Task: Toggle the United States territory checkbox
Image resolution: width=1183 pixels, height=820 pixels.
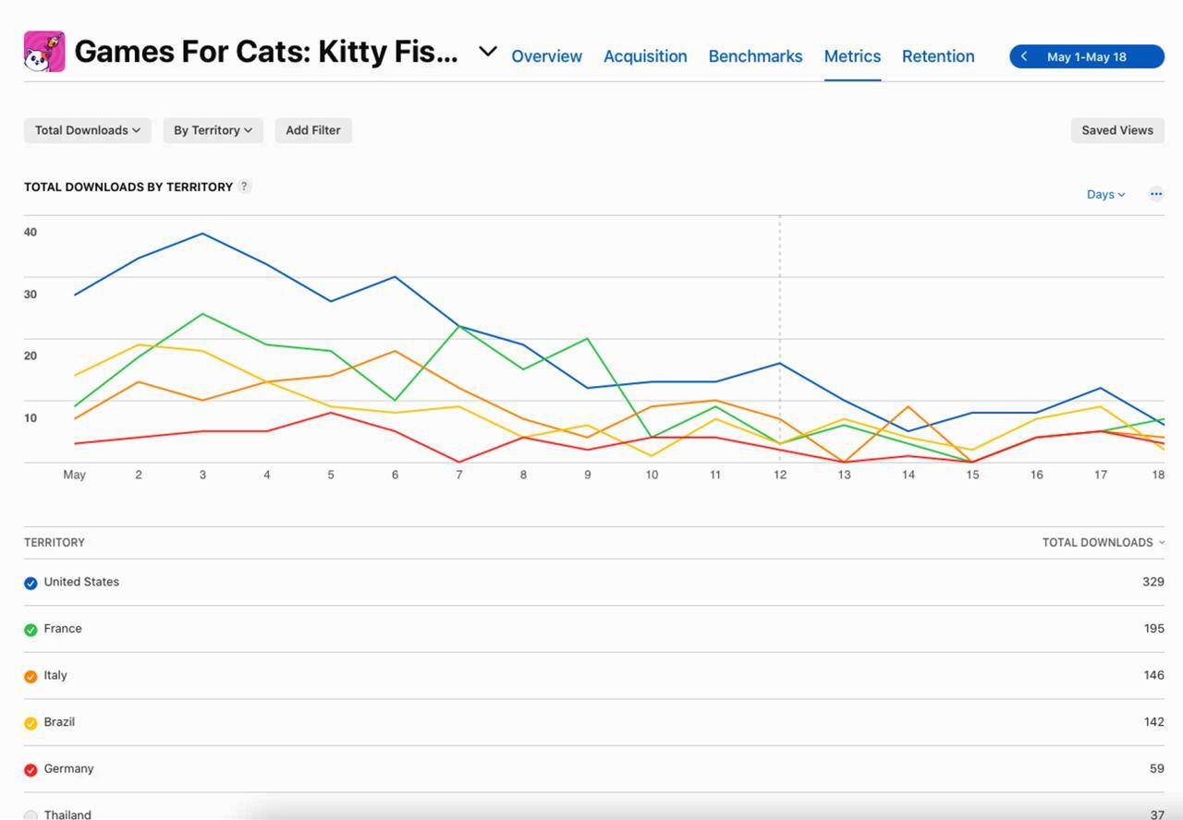Action: point(30,583)
